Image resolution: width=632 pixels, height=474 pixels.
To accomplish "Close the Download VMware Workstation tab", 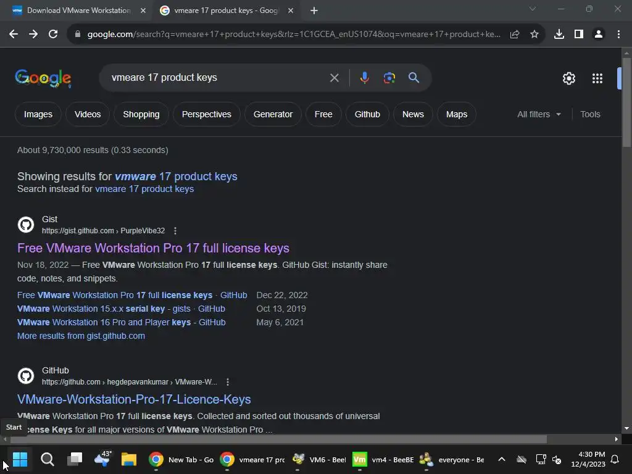I will (x=143, y=11).
